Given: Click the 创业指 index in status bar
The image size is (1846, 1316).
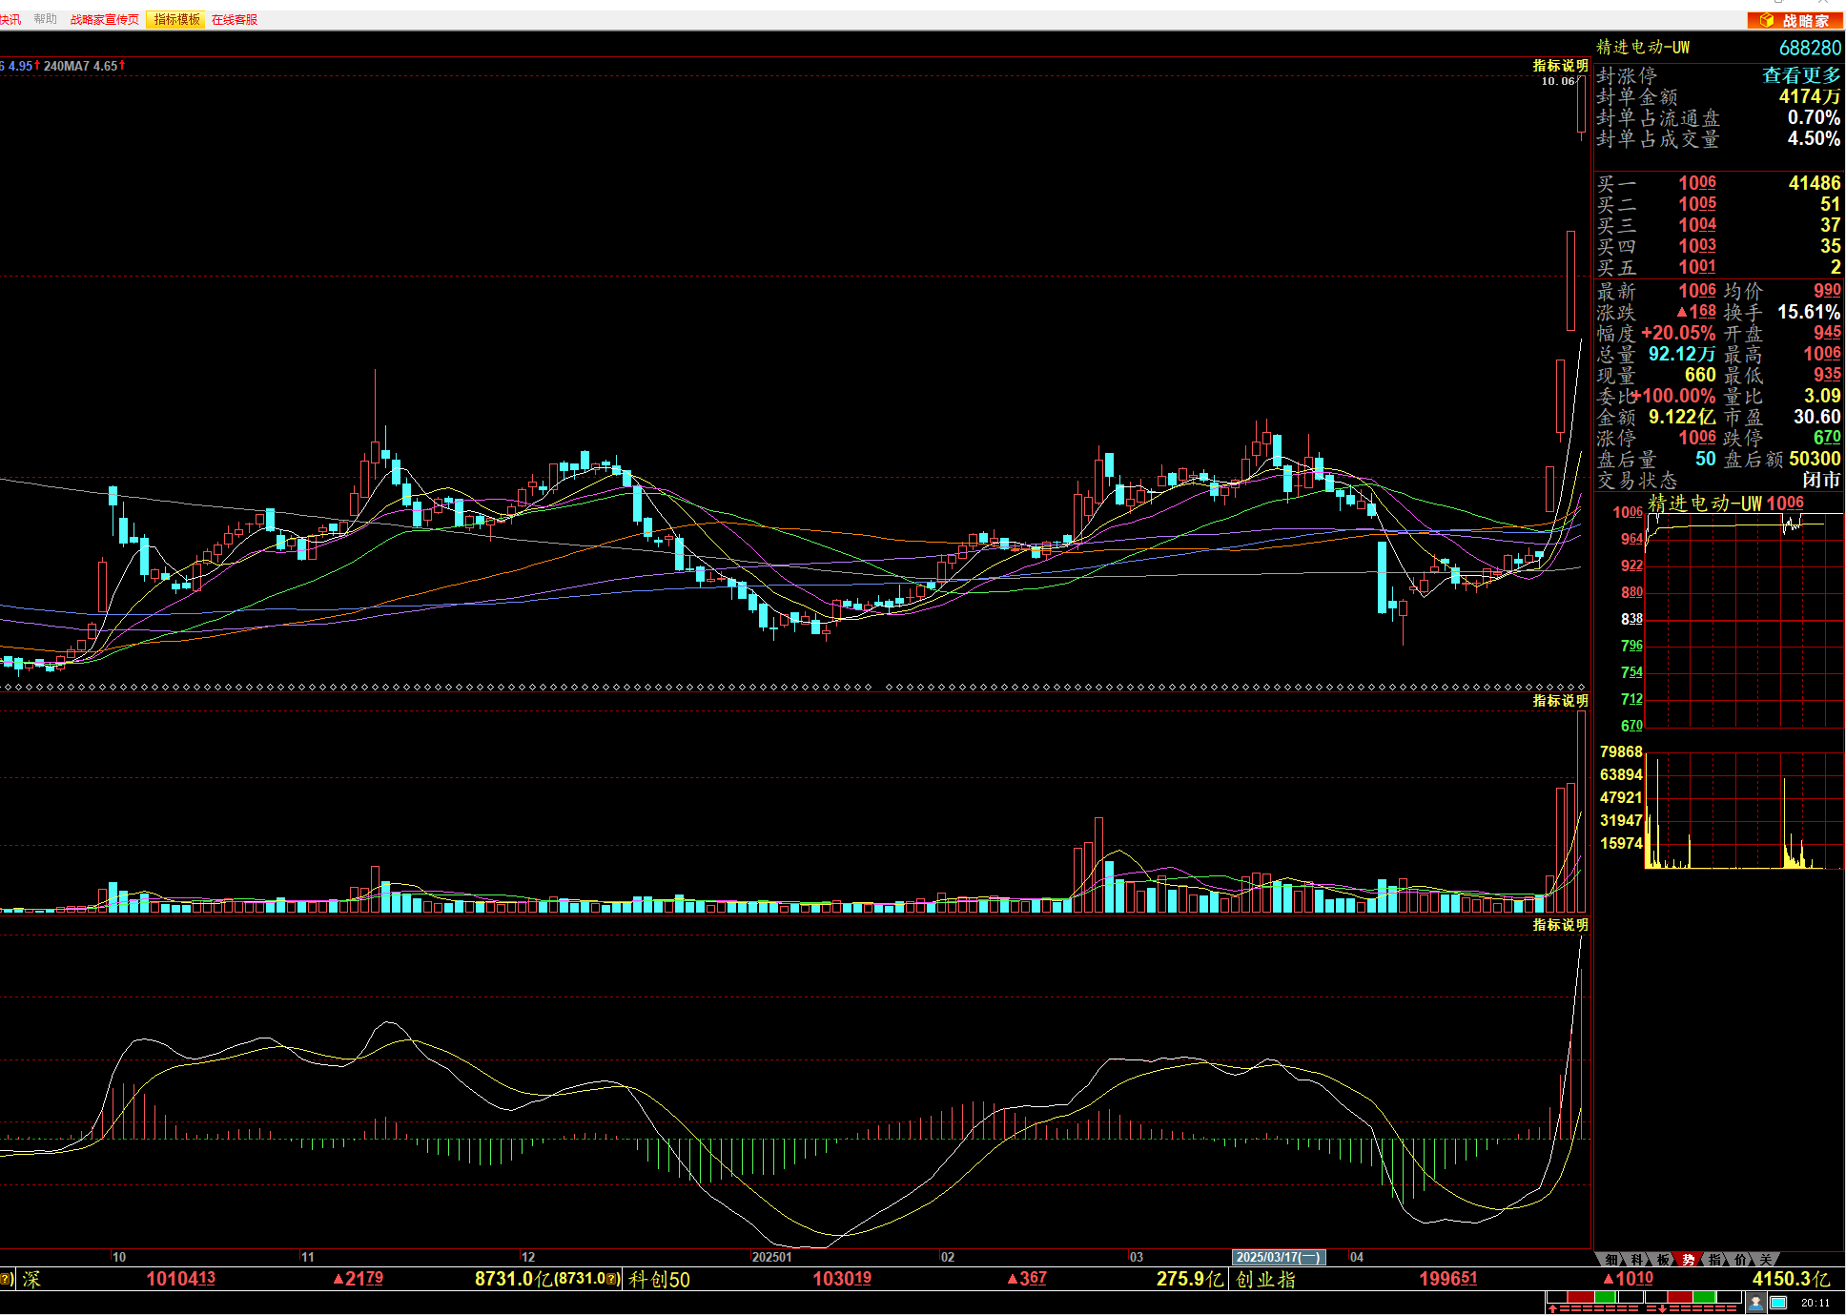Looking at the screenshot, I should pos(1266,1280).
